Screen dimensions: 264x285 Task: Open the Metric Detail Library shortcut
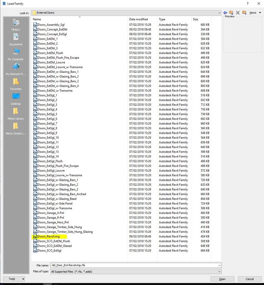tap(16, 129)
